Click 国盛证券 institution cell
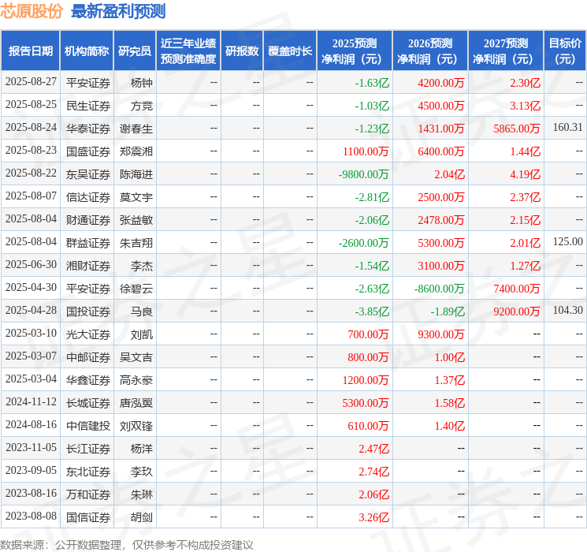The height and width of the screenshot is (552, 587). click(x=88, y=151)
